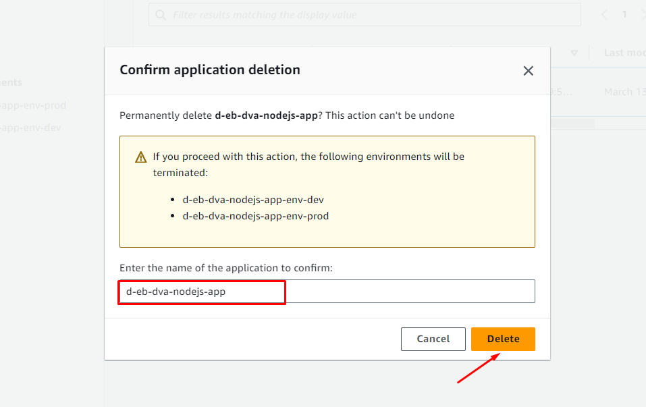Click the Confirm application deletion title
646x407 pixels.
click(210, 70)
